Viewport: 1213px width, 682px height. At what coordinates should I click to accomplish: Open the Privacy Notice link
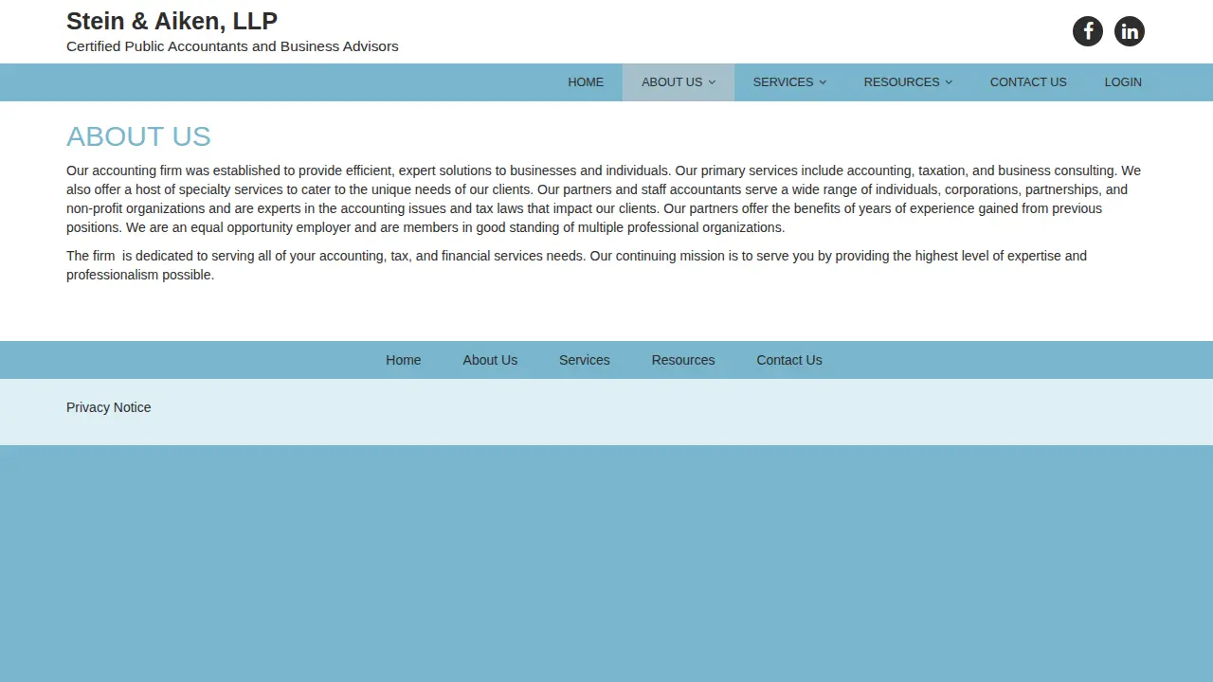click(x=109, y=407)
